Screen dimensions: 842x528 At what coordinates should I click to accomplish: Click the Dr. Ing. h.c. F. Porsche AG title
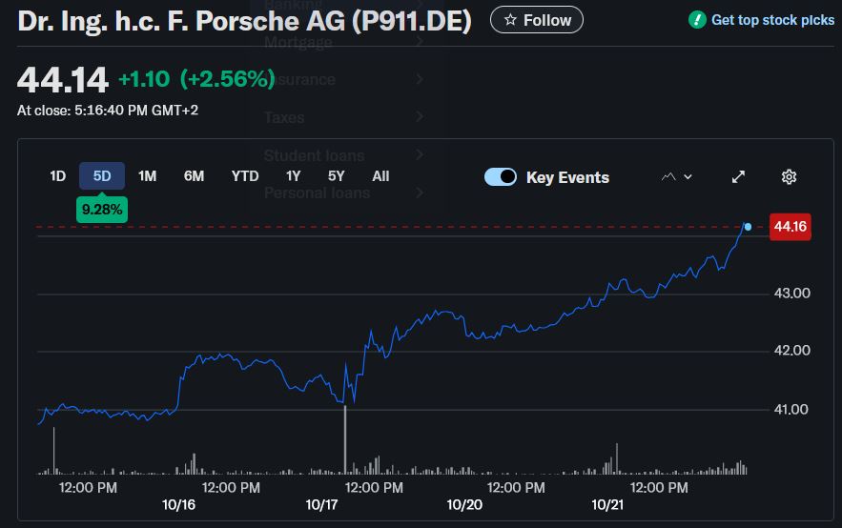tap(245, 22)
